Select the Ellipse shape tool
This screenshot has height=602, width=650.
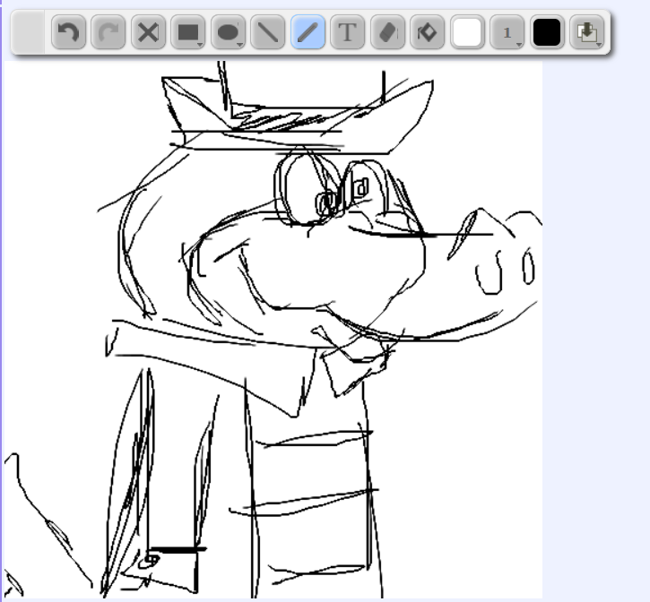click(228, 32)
